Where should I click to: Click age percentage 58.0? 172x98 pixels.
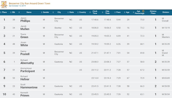click(x=142, y=62)
